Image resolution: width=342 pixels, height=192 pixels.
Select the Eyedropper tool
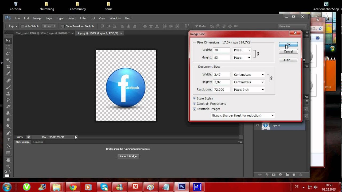click(8, 74)
